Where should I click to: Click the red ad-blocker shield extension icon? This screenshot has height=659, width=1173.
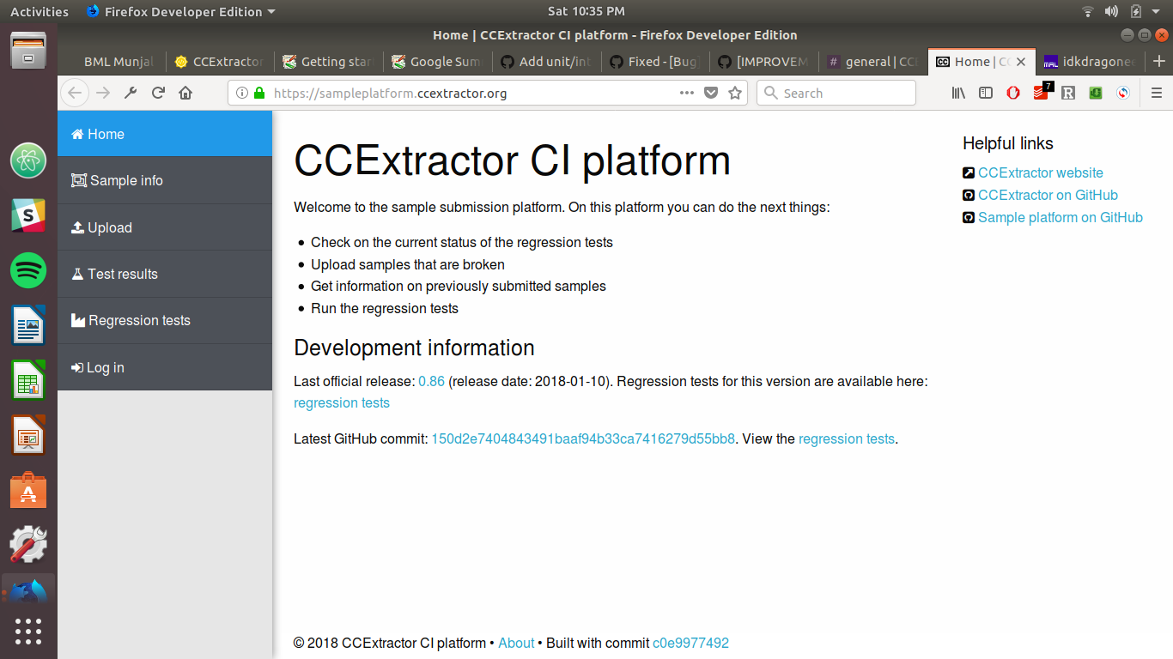(x=1013, y=93)
